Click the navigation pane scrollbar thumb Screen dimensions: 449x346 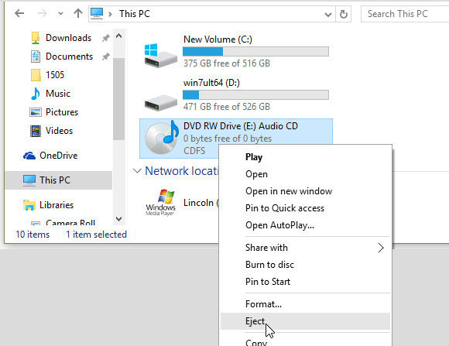coord(119,99)
